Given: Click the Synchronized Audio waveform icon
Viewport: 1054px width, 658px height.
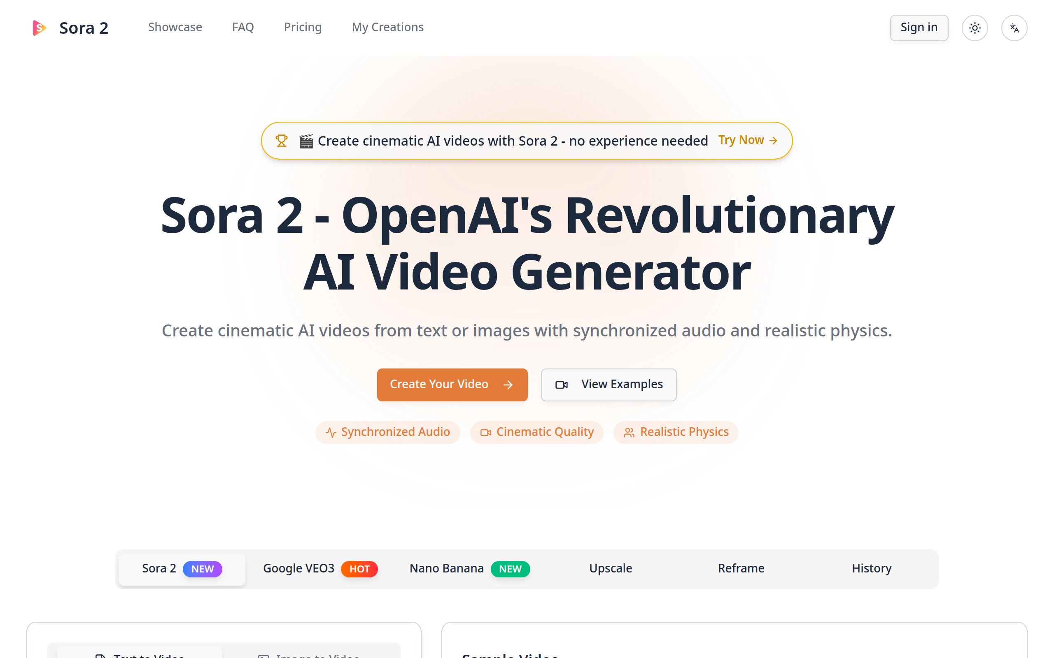Looking at the screenshot, I should pyautogui.click(x=331, y=433).
